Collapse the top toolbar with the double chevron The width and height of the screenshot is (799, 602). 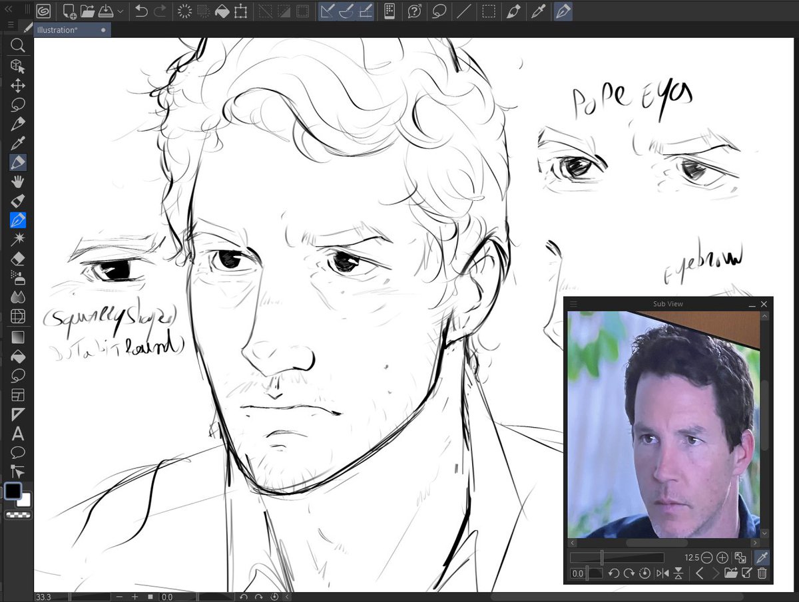[x=9, y=9]
